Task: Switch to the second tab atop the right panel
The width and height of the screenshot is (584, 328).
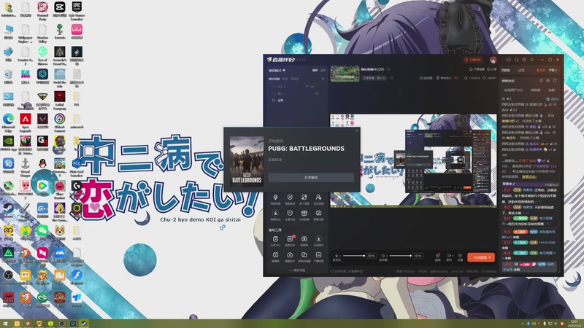Action: pyautogui.click(x=521, y=70)
